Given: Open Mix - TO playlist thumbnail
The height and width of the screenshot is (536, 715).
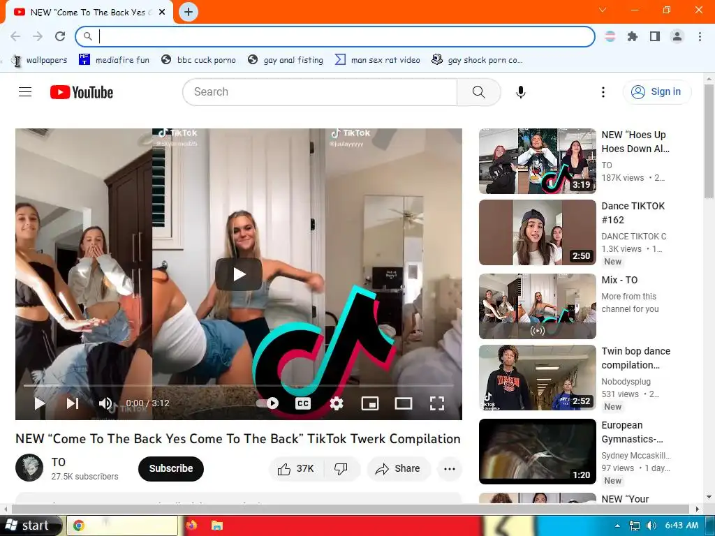Looking at the screenshot, I should 537,306.
